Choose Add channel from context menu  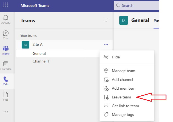point(122,80)
